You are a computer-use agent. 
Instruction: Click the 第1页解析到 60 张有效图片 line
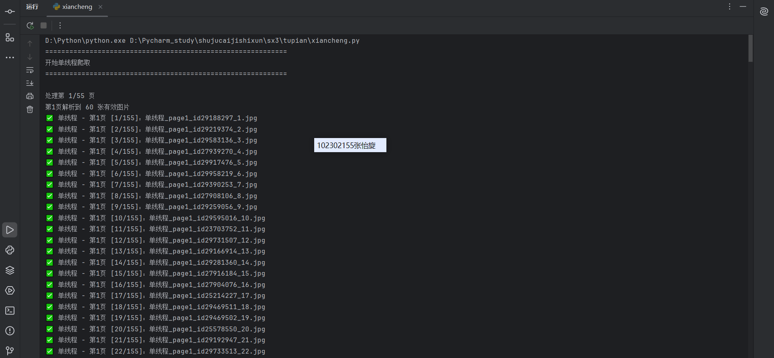point(87,107)
